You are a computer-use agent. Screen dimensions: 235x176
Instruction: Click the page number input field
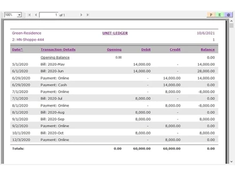pyautogui.click(x=48, y=15)
